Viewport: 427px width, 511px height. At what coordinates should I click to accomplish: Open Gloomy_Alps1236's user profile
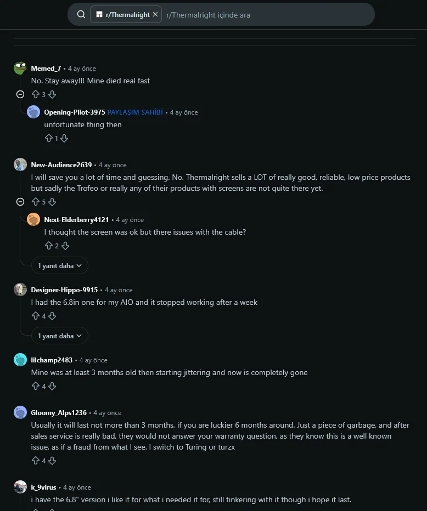point(59,412)
